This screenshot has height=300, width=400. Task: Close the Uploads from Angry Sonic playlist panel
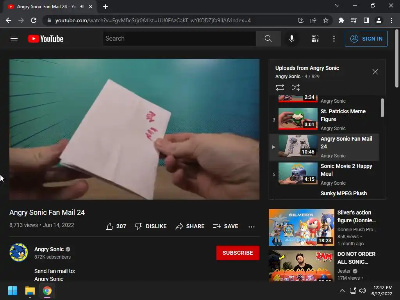tap(375, 72)
